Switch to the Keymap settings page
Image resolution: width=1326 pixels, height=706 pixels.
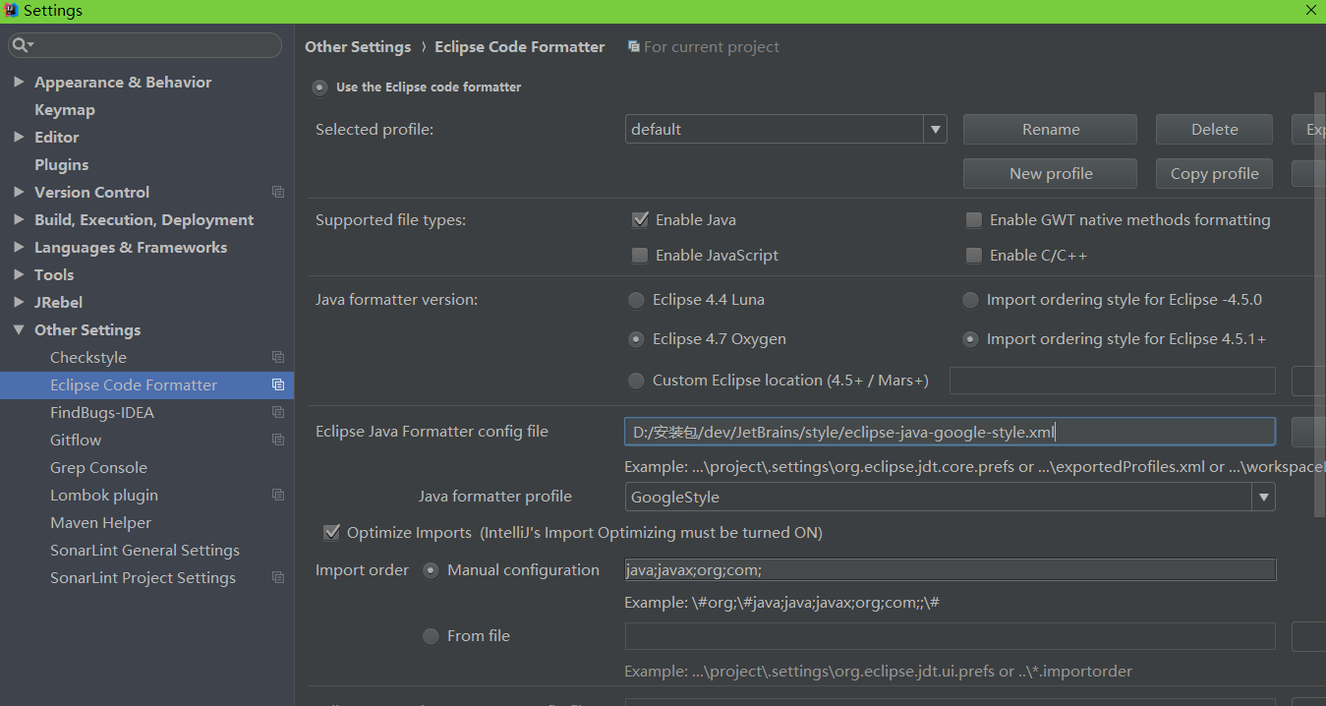pos(65,109)
